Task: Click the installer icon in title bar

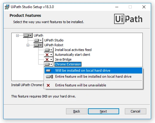Action: (x=7, y=7)
